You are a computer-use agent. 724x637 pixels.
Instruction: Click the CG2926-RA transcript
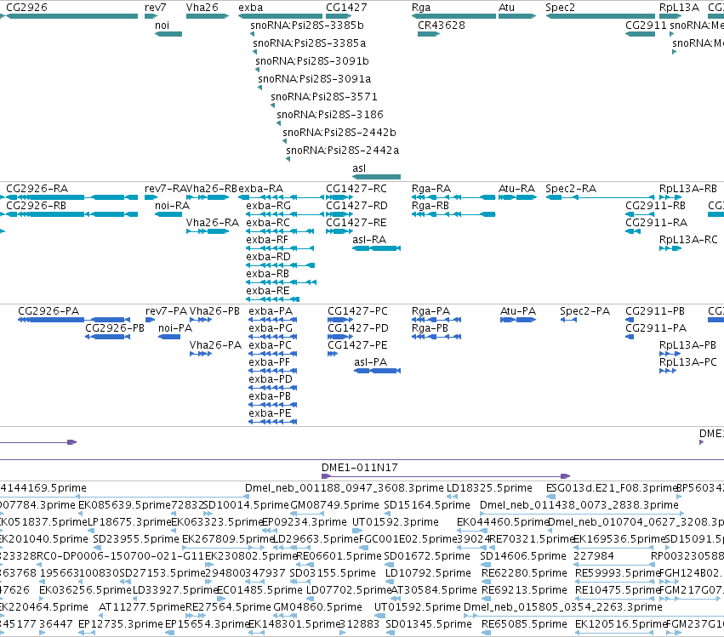(71, 197)
